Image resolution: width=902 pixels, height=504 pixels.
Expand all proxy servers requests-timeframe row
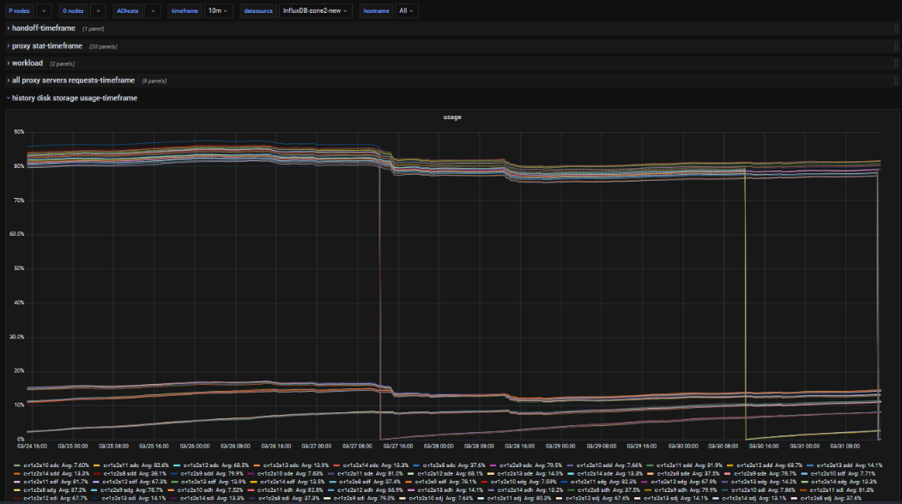(73, 80)
